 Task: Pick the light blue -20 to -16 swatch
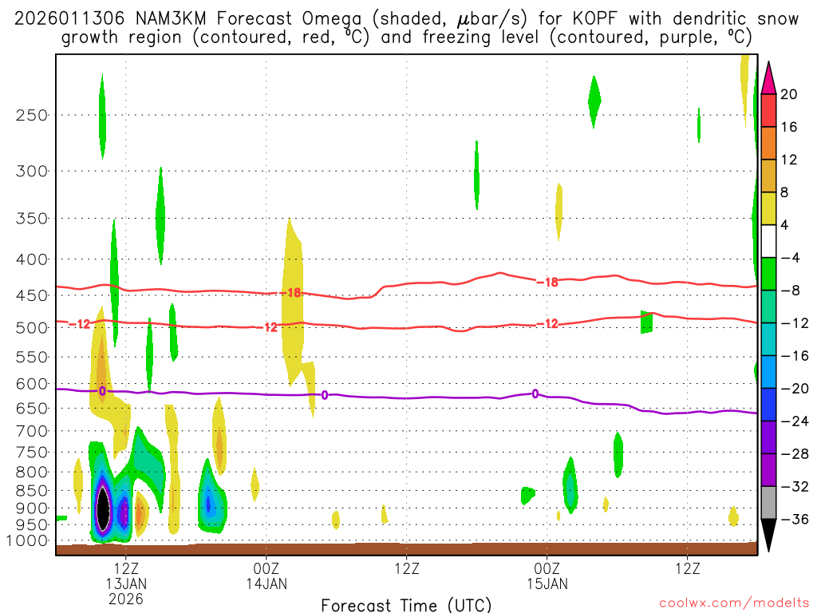click(x=768, y=372)
